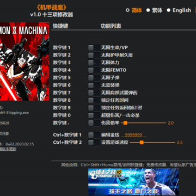Toggle the 无限FEMTO switch

pyautogui.click(x=94, y=70)
